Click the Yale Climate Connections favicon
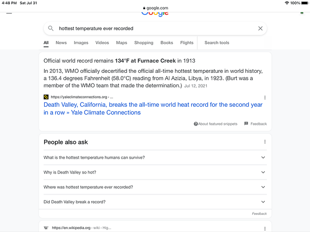 coord(46,97)
